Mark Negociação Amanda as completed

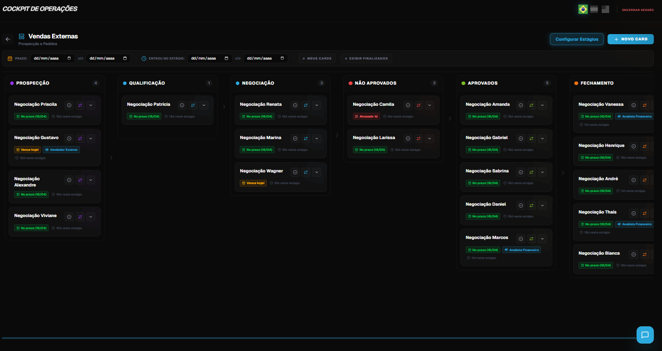[x=521, y=105]
